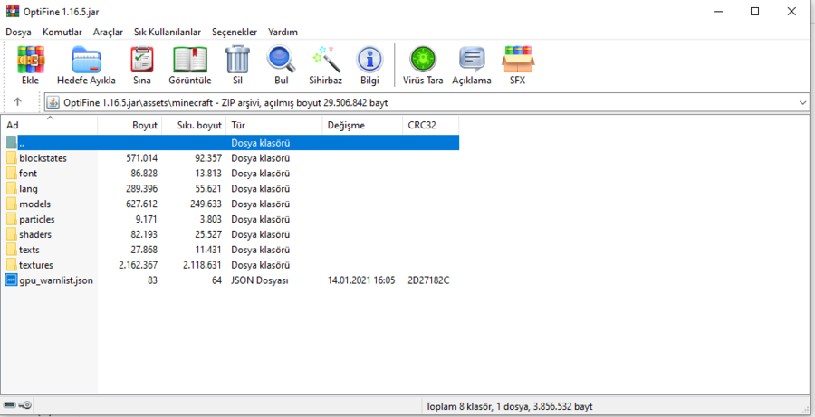This screenshot has height=417, width=815.
Task: Click the Görüntüle (View) book icon
Action: point(190,60)
